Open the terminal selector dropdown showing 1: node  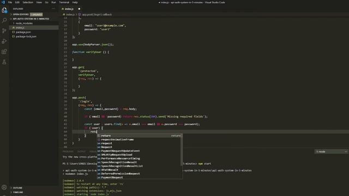331,151
